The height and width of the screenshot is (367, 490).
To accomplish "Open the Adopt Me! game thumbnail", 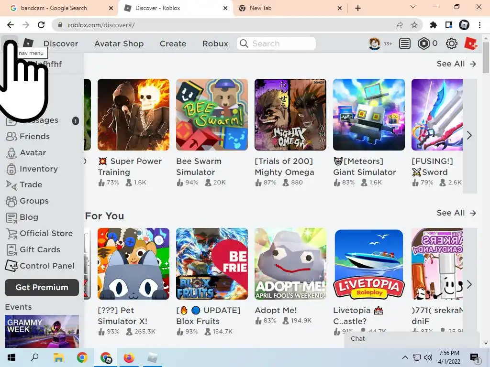I will (x=290, y=264).
